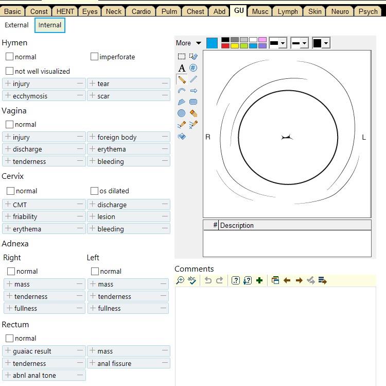Activate the arrow drawing tool
Viewport: 386px width, 386px height.
pyautogui.click(x=194, y=91)
